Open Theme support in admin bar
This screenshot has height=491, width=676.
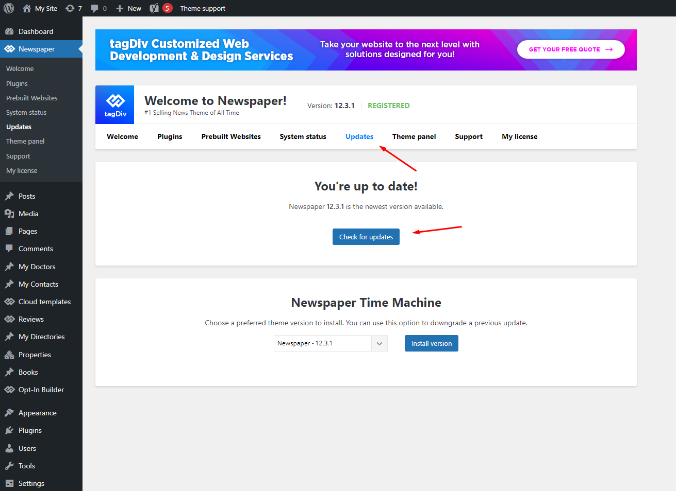coord(203,8)
